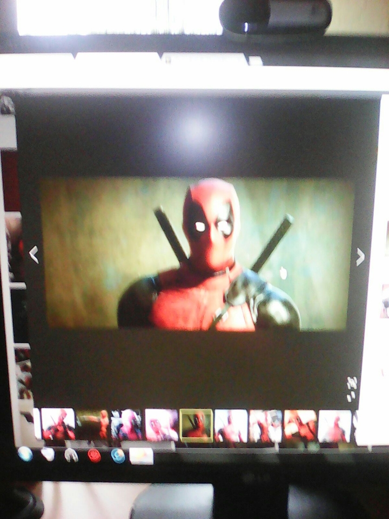Launch the round blue media player taskbar icon
The height and width of the screenshot is (519, 389).
coord(118,456)
